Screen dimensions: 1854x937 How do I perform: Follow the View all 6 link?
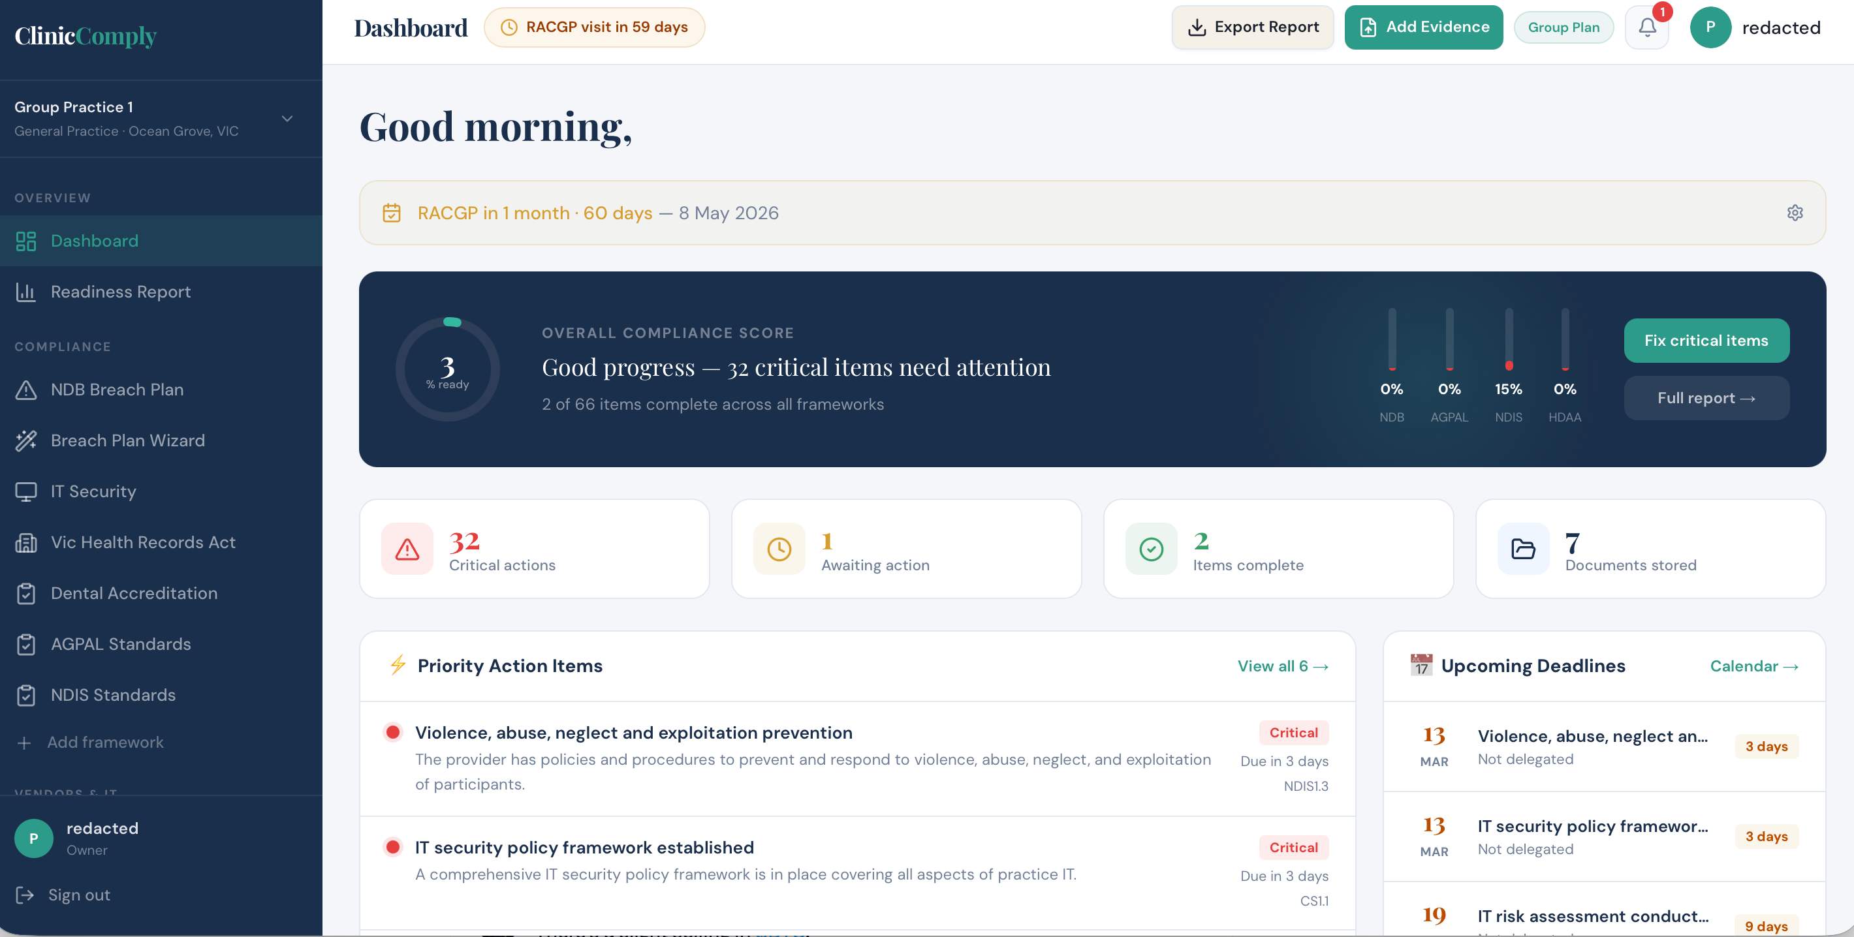click(x=1283, y=666)
